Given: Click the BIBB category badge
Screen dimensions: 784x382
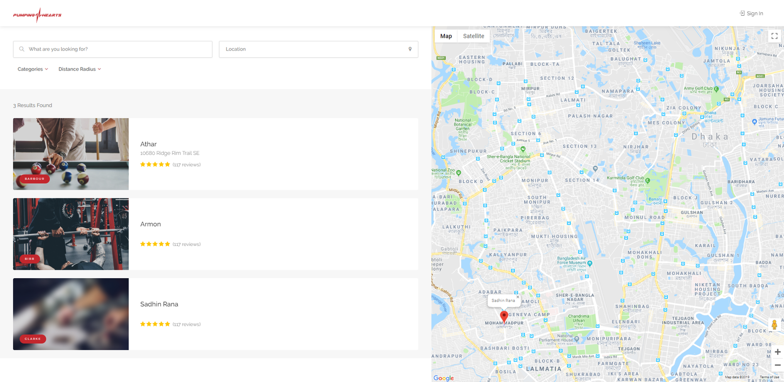Looking at the screenshot, I should (x=29, y=259).
